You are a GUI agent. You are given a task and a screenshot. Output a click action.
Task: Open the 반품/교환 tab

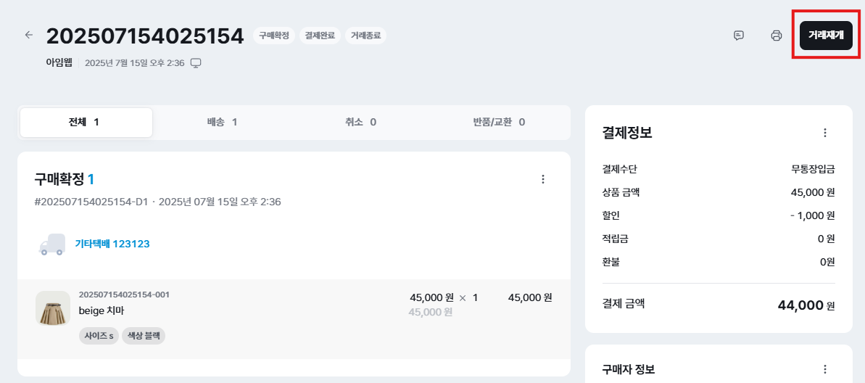[499, 123]
